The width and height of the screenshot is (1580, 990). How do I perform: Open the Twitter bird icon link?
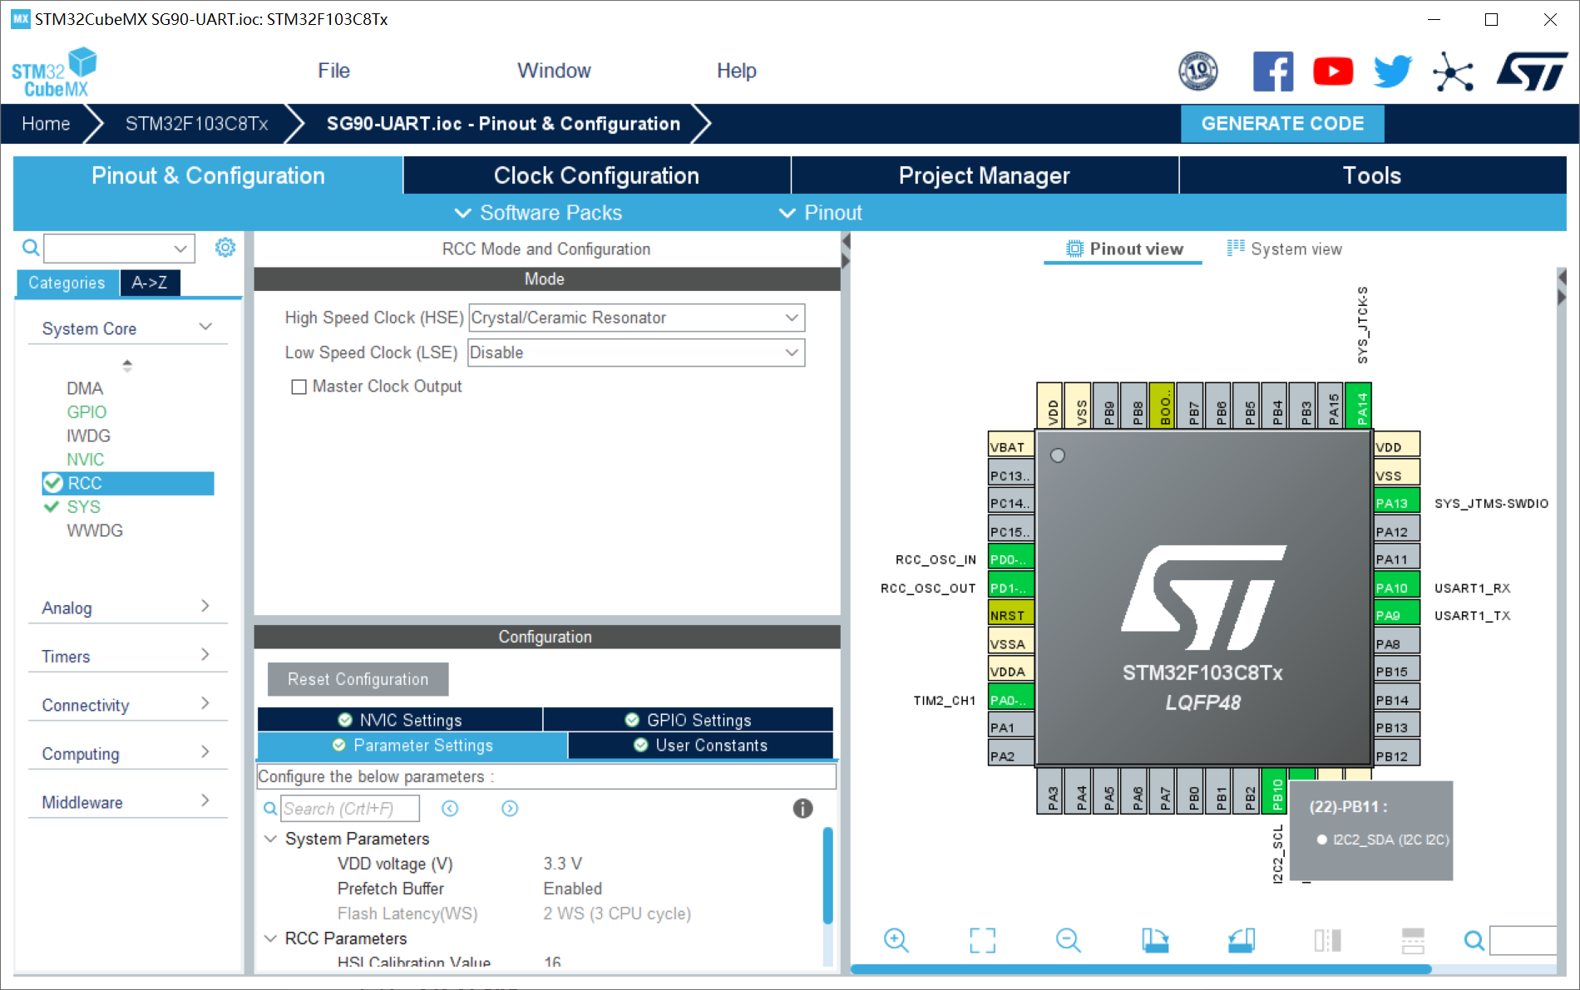tap(1393, 71)
